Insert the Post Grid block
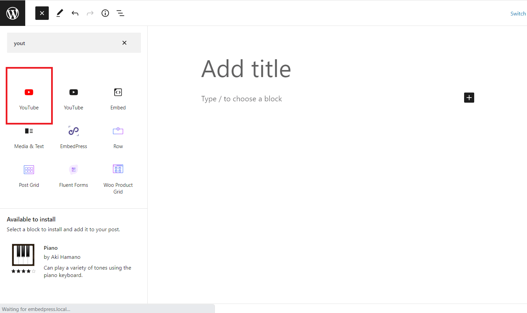This screenshot has height=313, width=527. (x=29, y=175)
